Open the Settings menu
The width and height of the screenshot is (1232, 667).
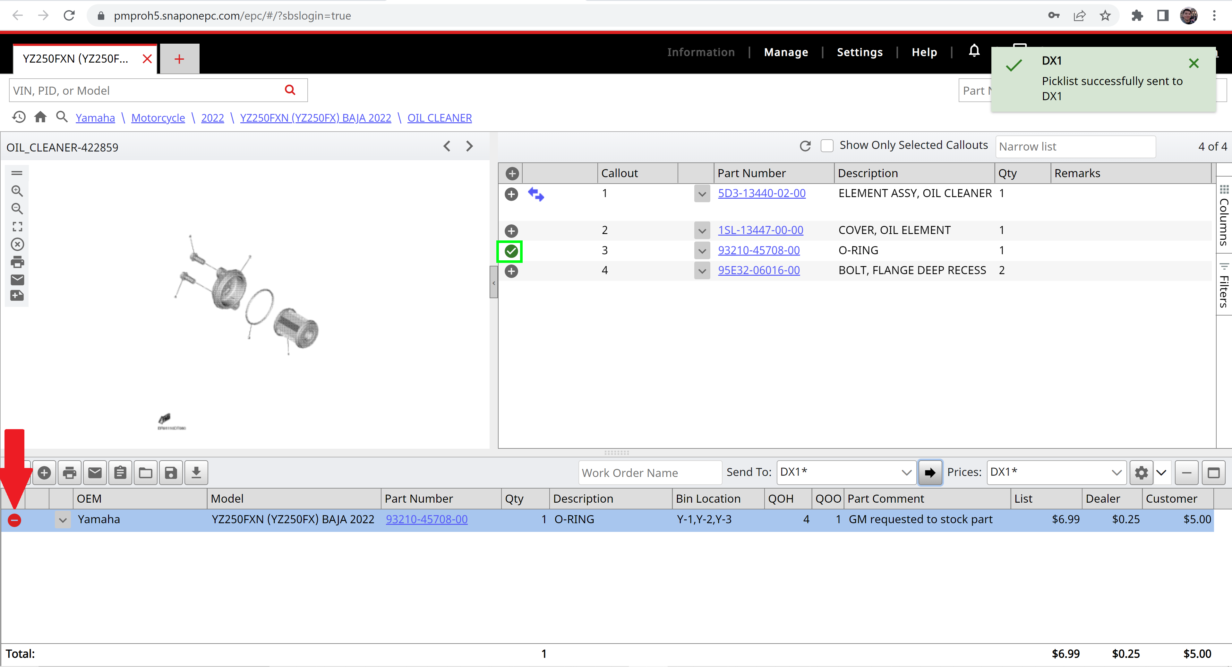860,52
